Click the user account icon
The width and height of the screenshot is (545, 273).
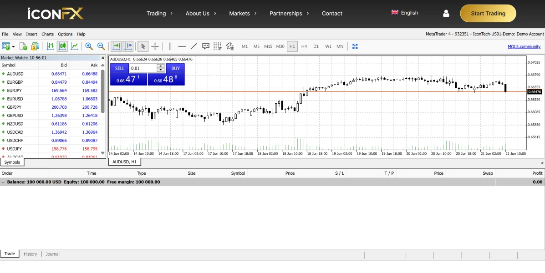[x=446, y=14]
